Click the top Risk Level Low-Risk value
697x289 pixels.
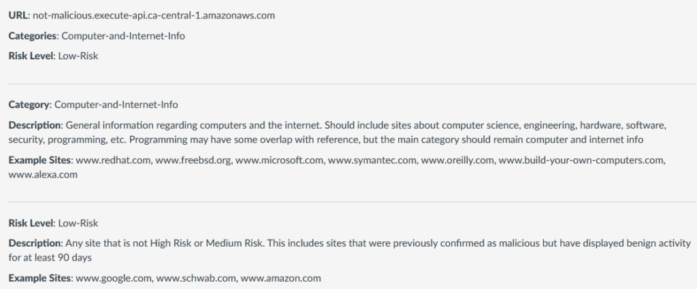[78, 56]
